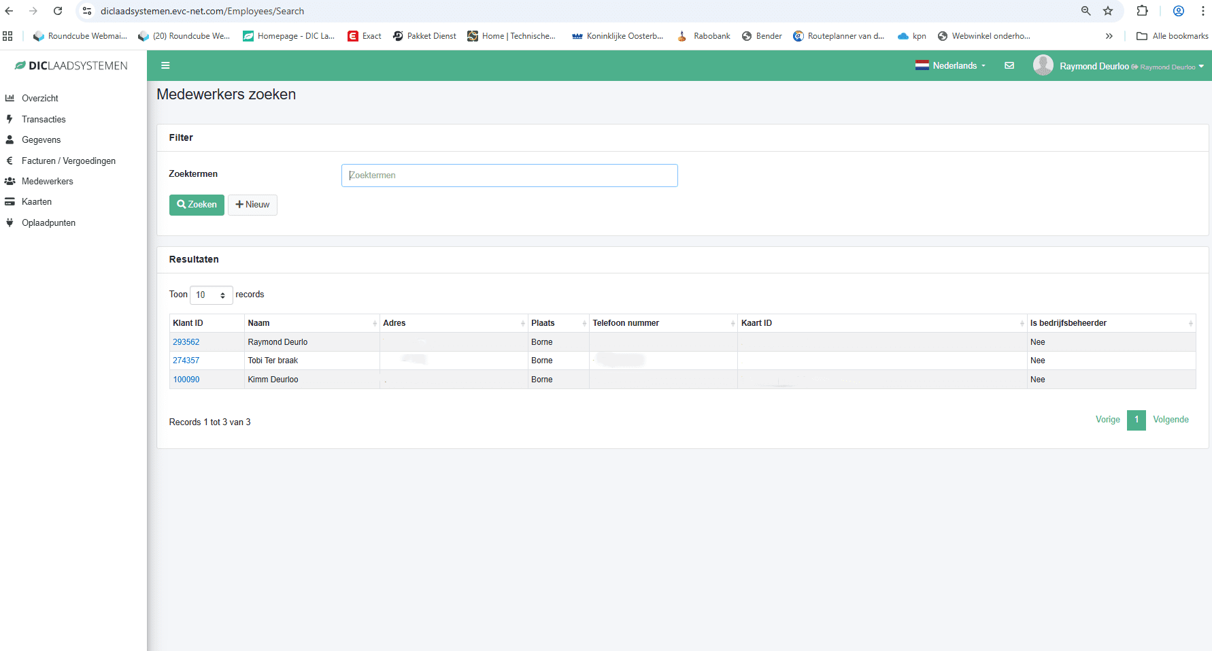Viewport: 1212px width, 651px height.
Task: Open Overzicht in sidebar
Action: pyautogui.click(x=39, y=99)
